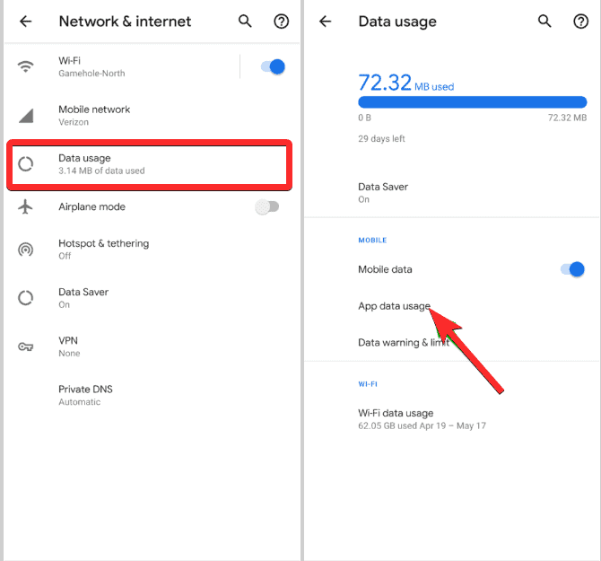Click the Data Saver circle icon on left
The image size is (601, 561).
click(26, 298)
